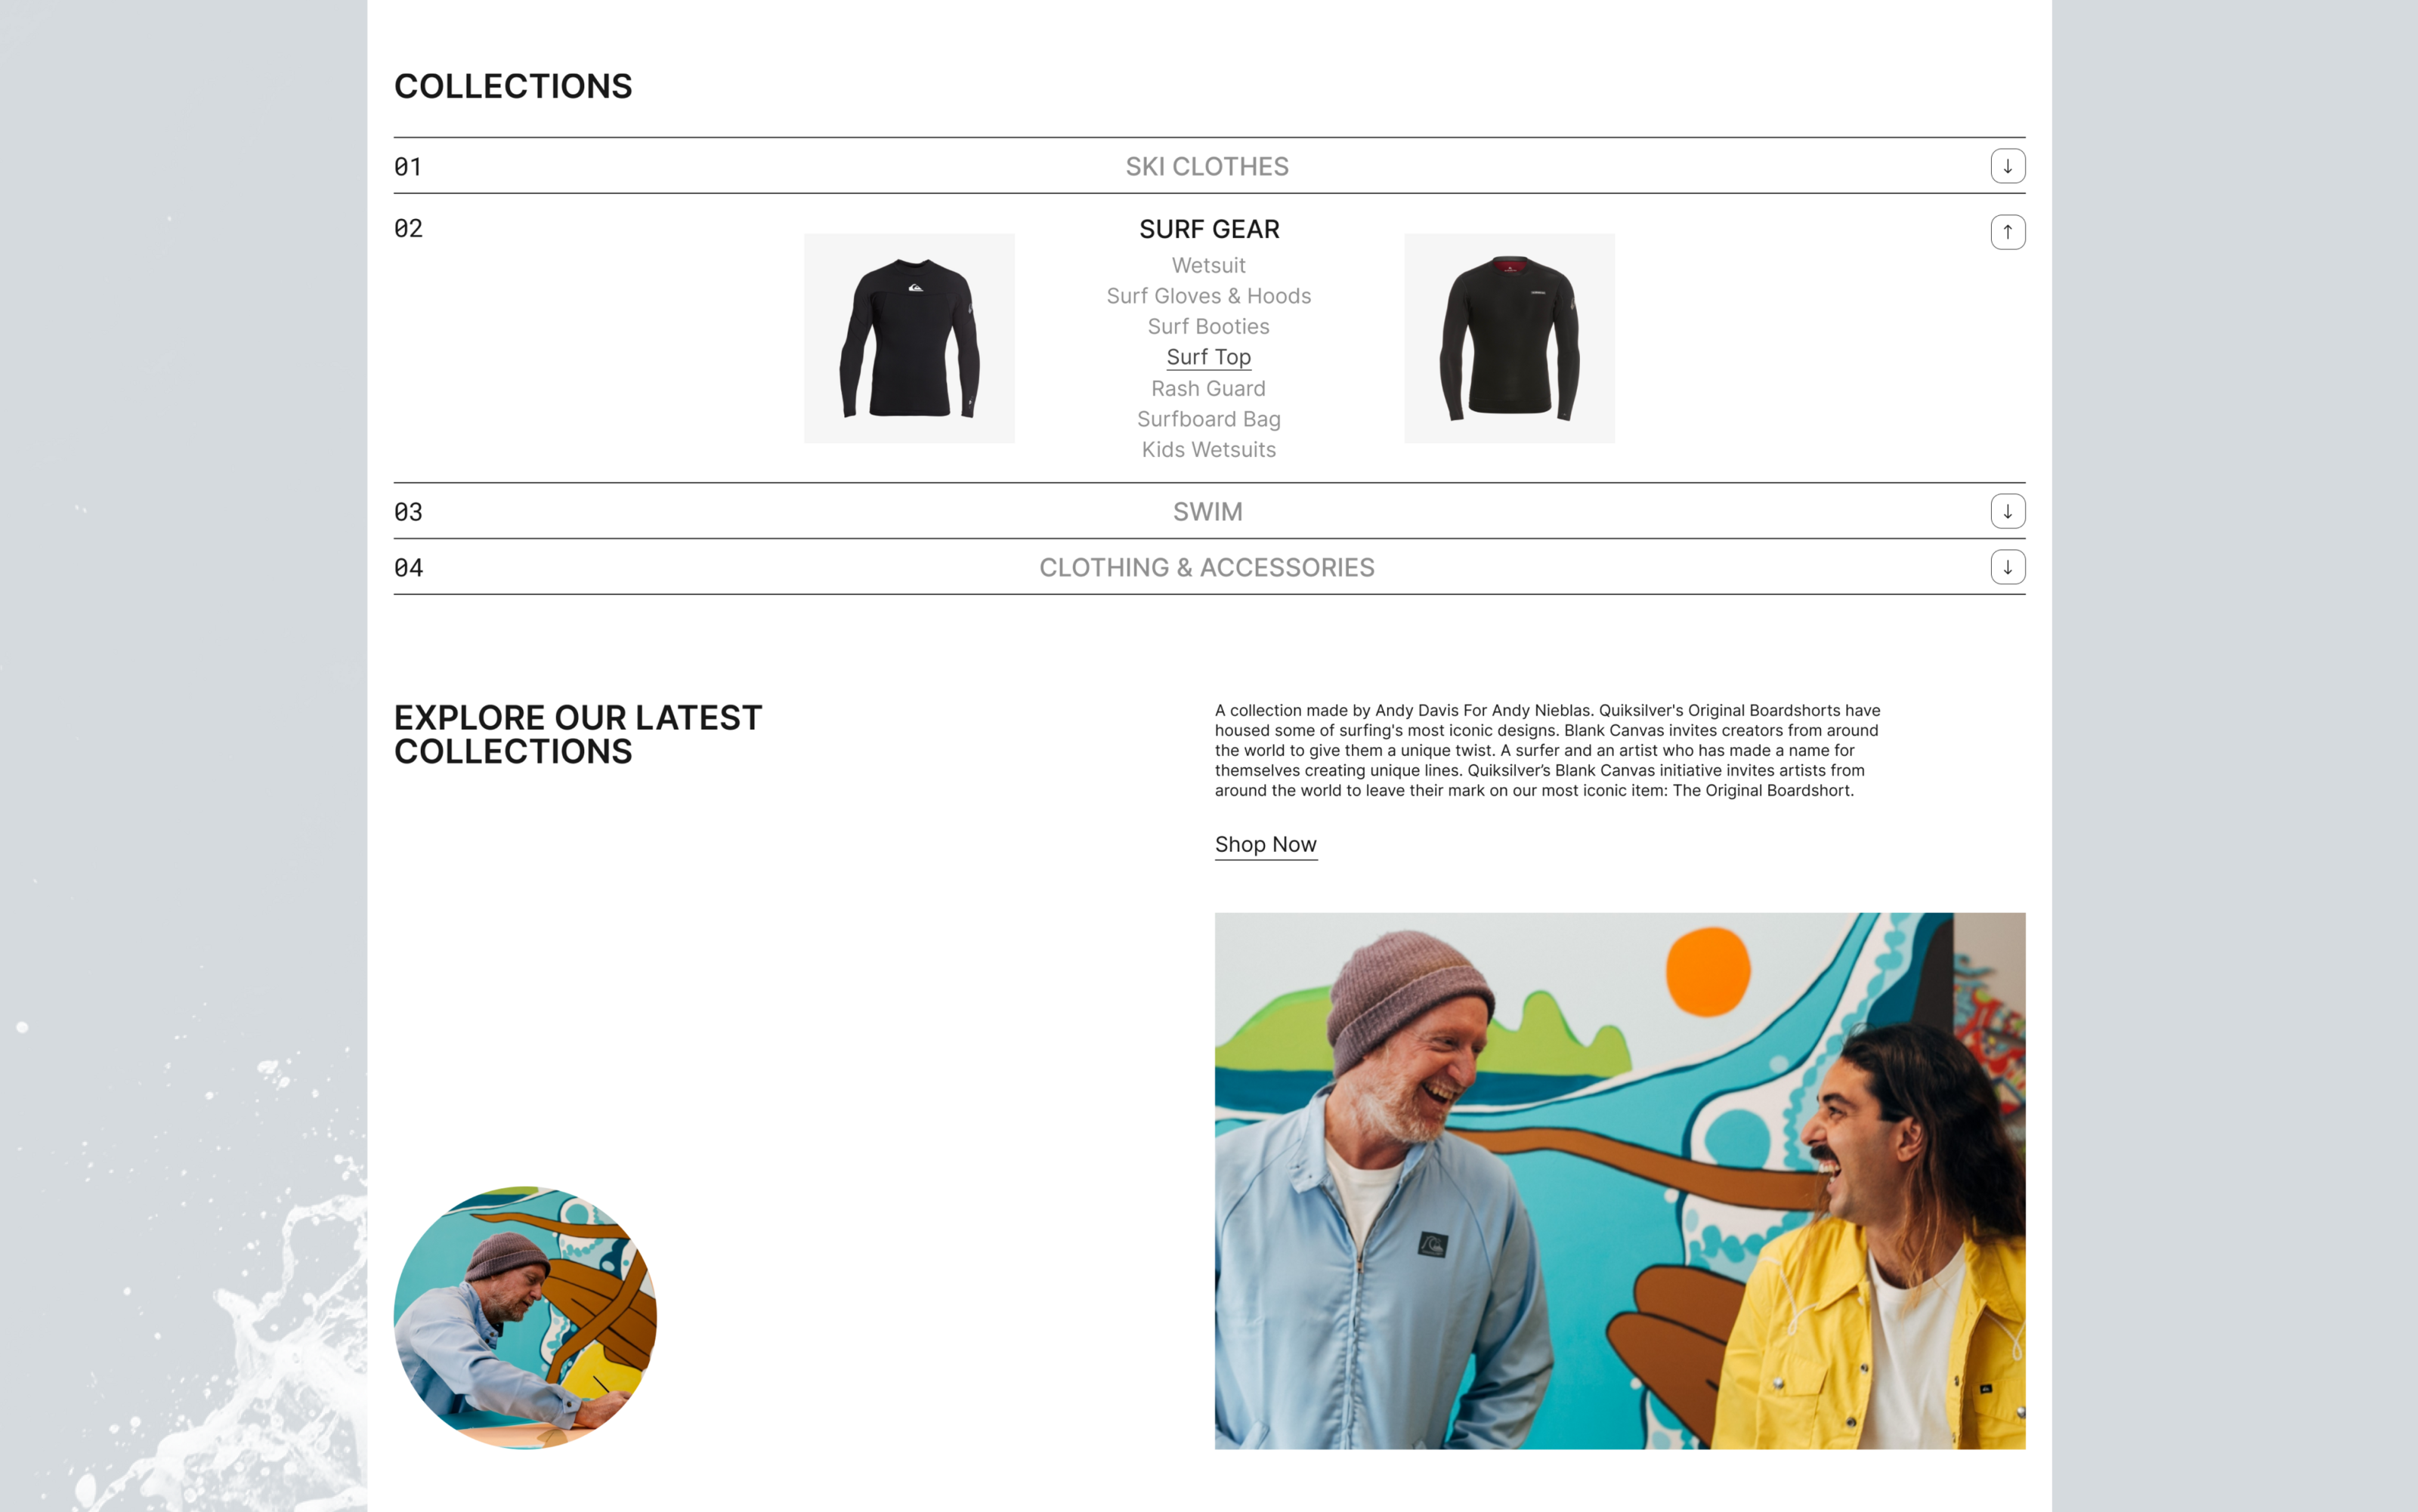View the surf top with red collar
Screen dimensions: 2418x1512
[1510, 338]
